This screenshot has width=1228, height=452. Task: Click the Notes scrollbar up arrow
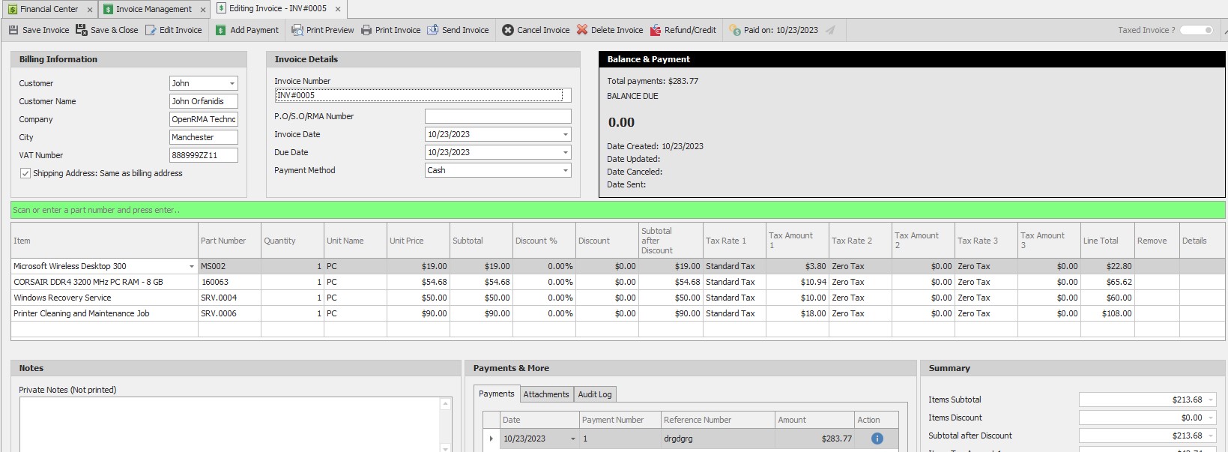point(446,404)
